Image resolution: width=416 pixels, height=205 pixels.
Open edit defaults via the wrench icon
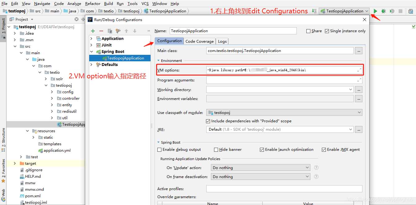click(x=118, y=31)
